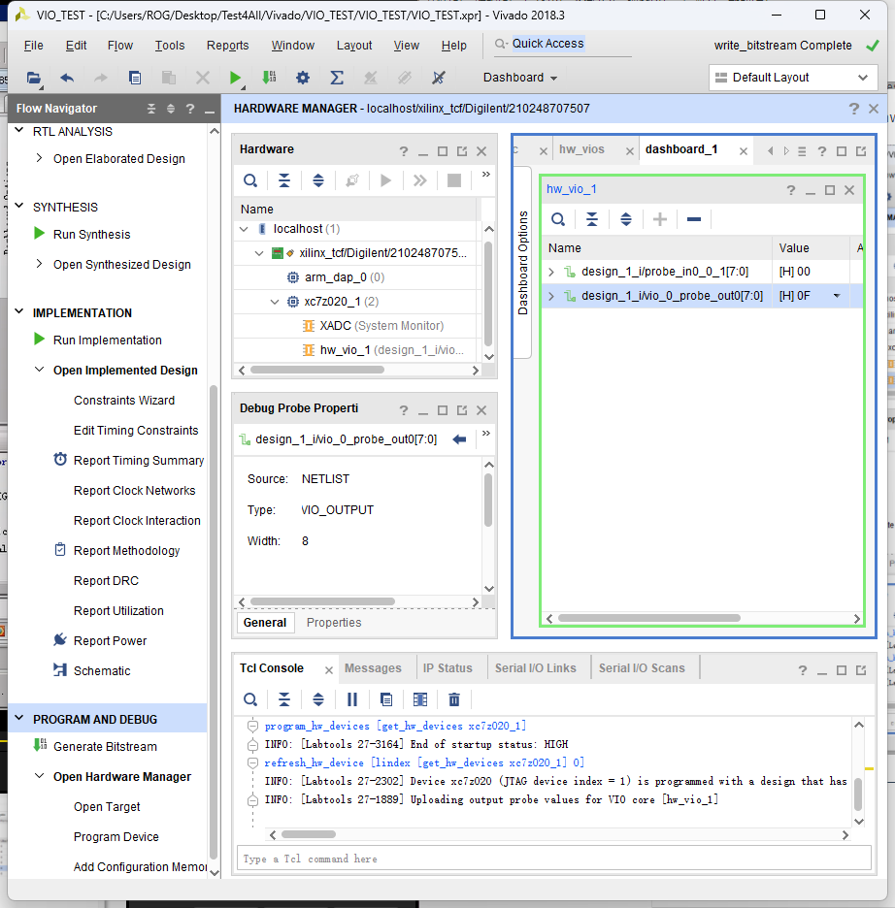Click Run trigger icon in Hardware panel
The height and width of the screenshot is (908, 895).
tap(385, 180)
